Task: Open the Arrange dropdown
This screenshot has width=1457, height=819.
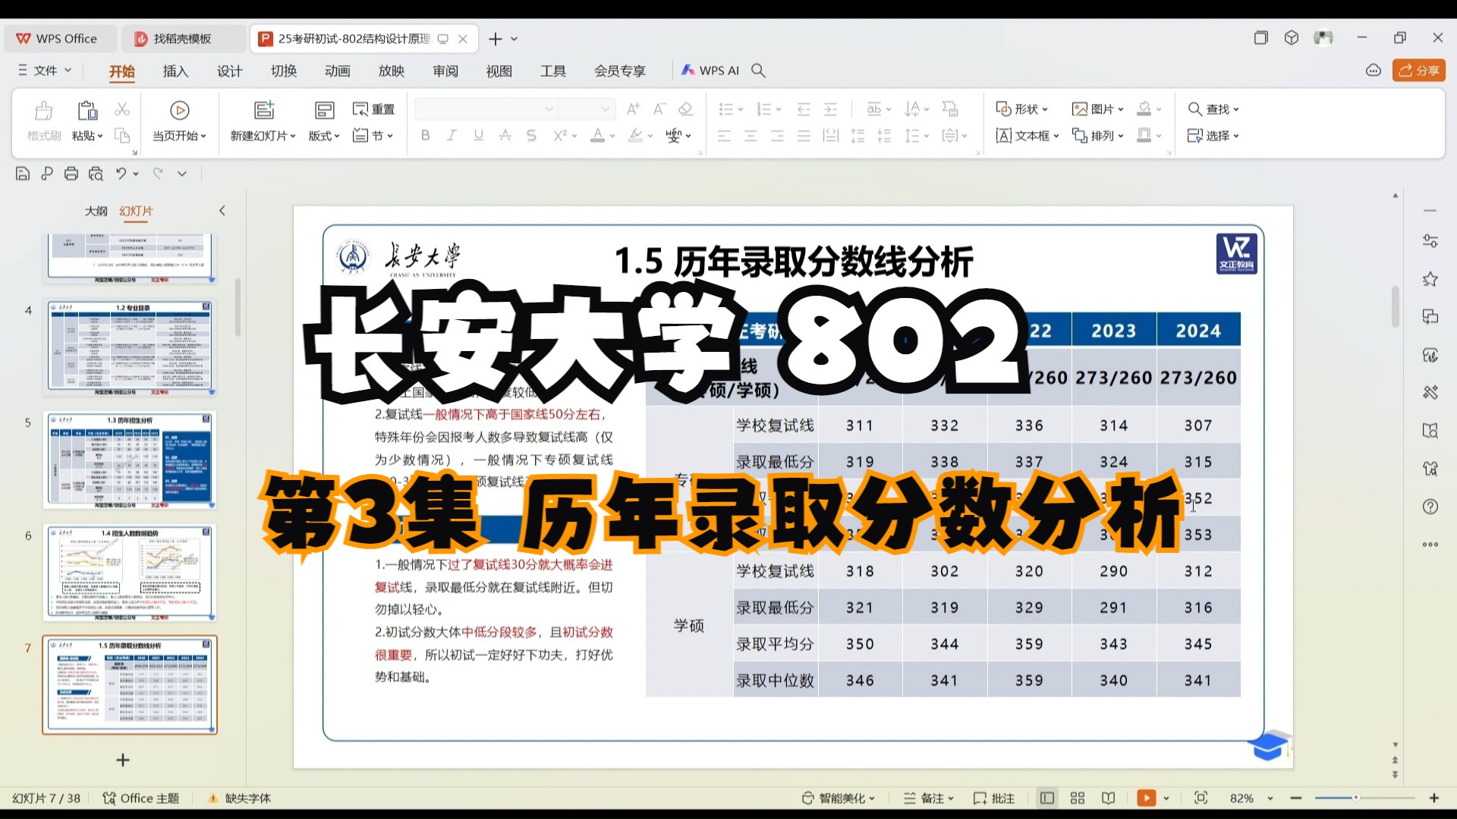Action: pyautogui.click(x=1097, y=136)
